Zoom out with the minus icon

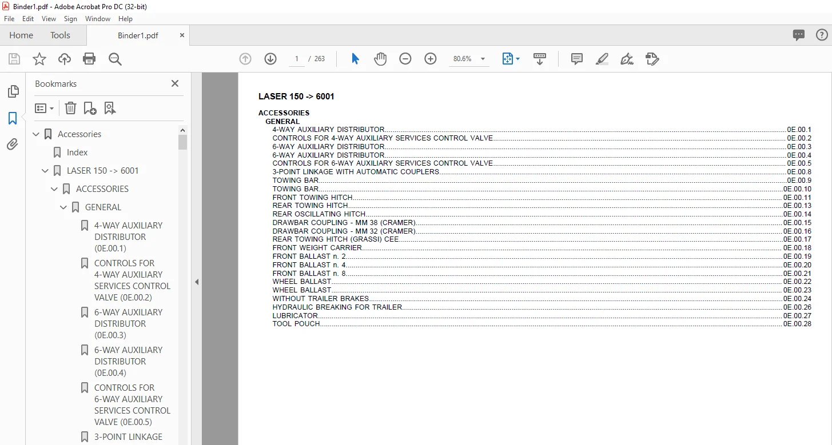pos(405,59)
